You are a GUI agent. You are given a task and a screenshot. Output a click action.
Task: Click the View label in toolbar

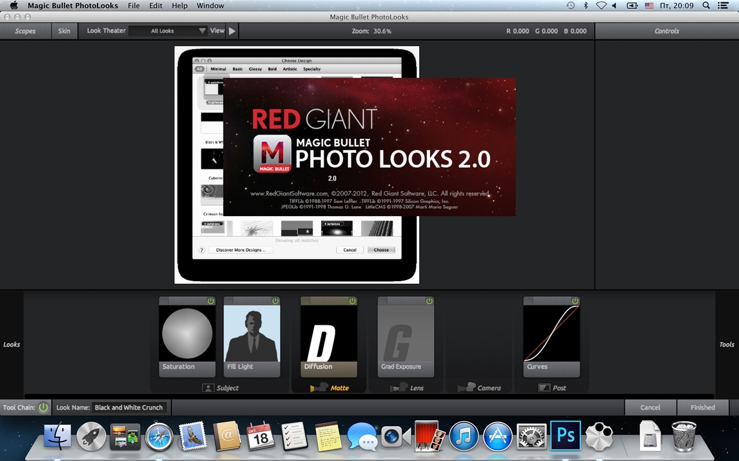click(x=217, y=31)
